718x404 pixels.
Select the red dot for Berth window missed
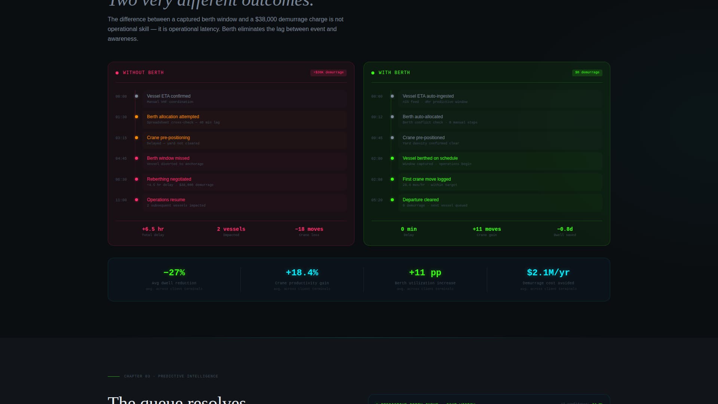(136, 158)
